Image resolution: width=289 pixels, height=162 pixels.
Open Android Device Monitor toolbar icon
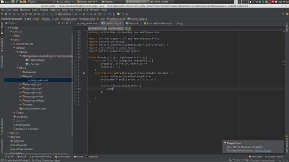click(118, 14)
